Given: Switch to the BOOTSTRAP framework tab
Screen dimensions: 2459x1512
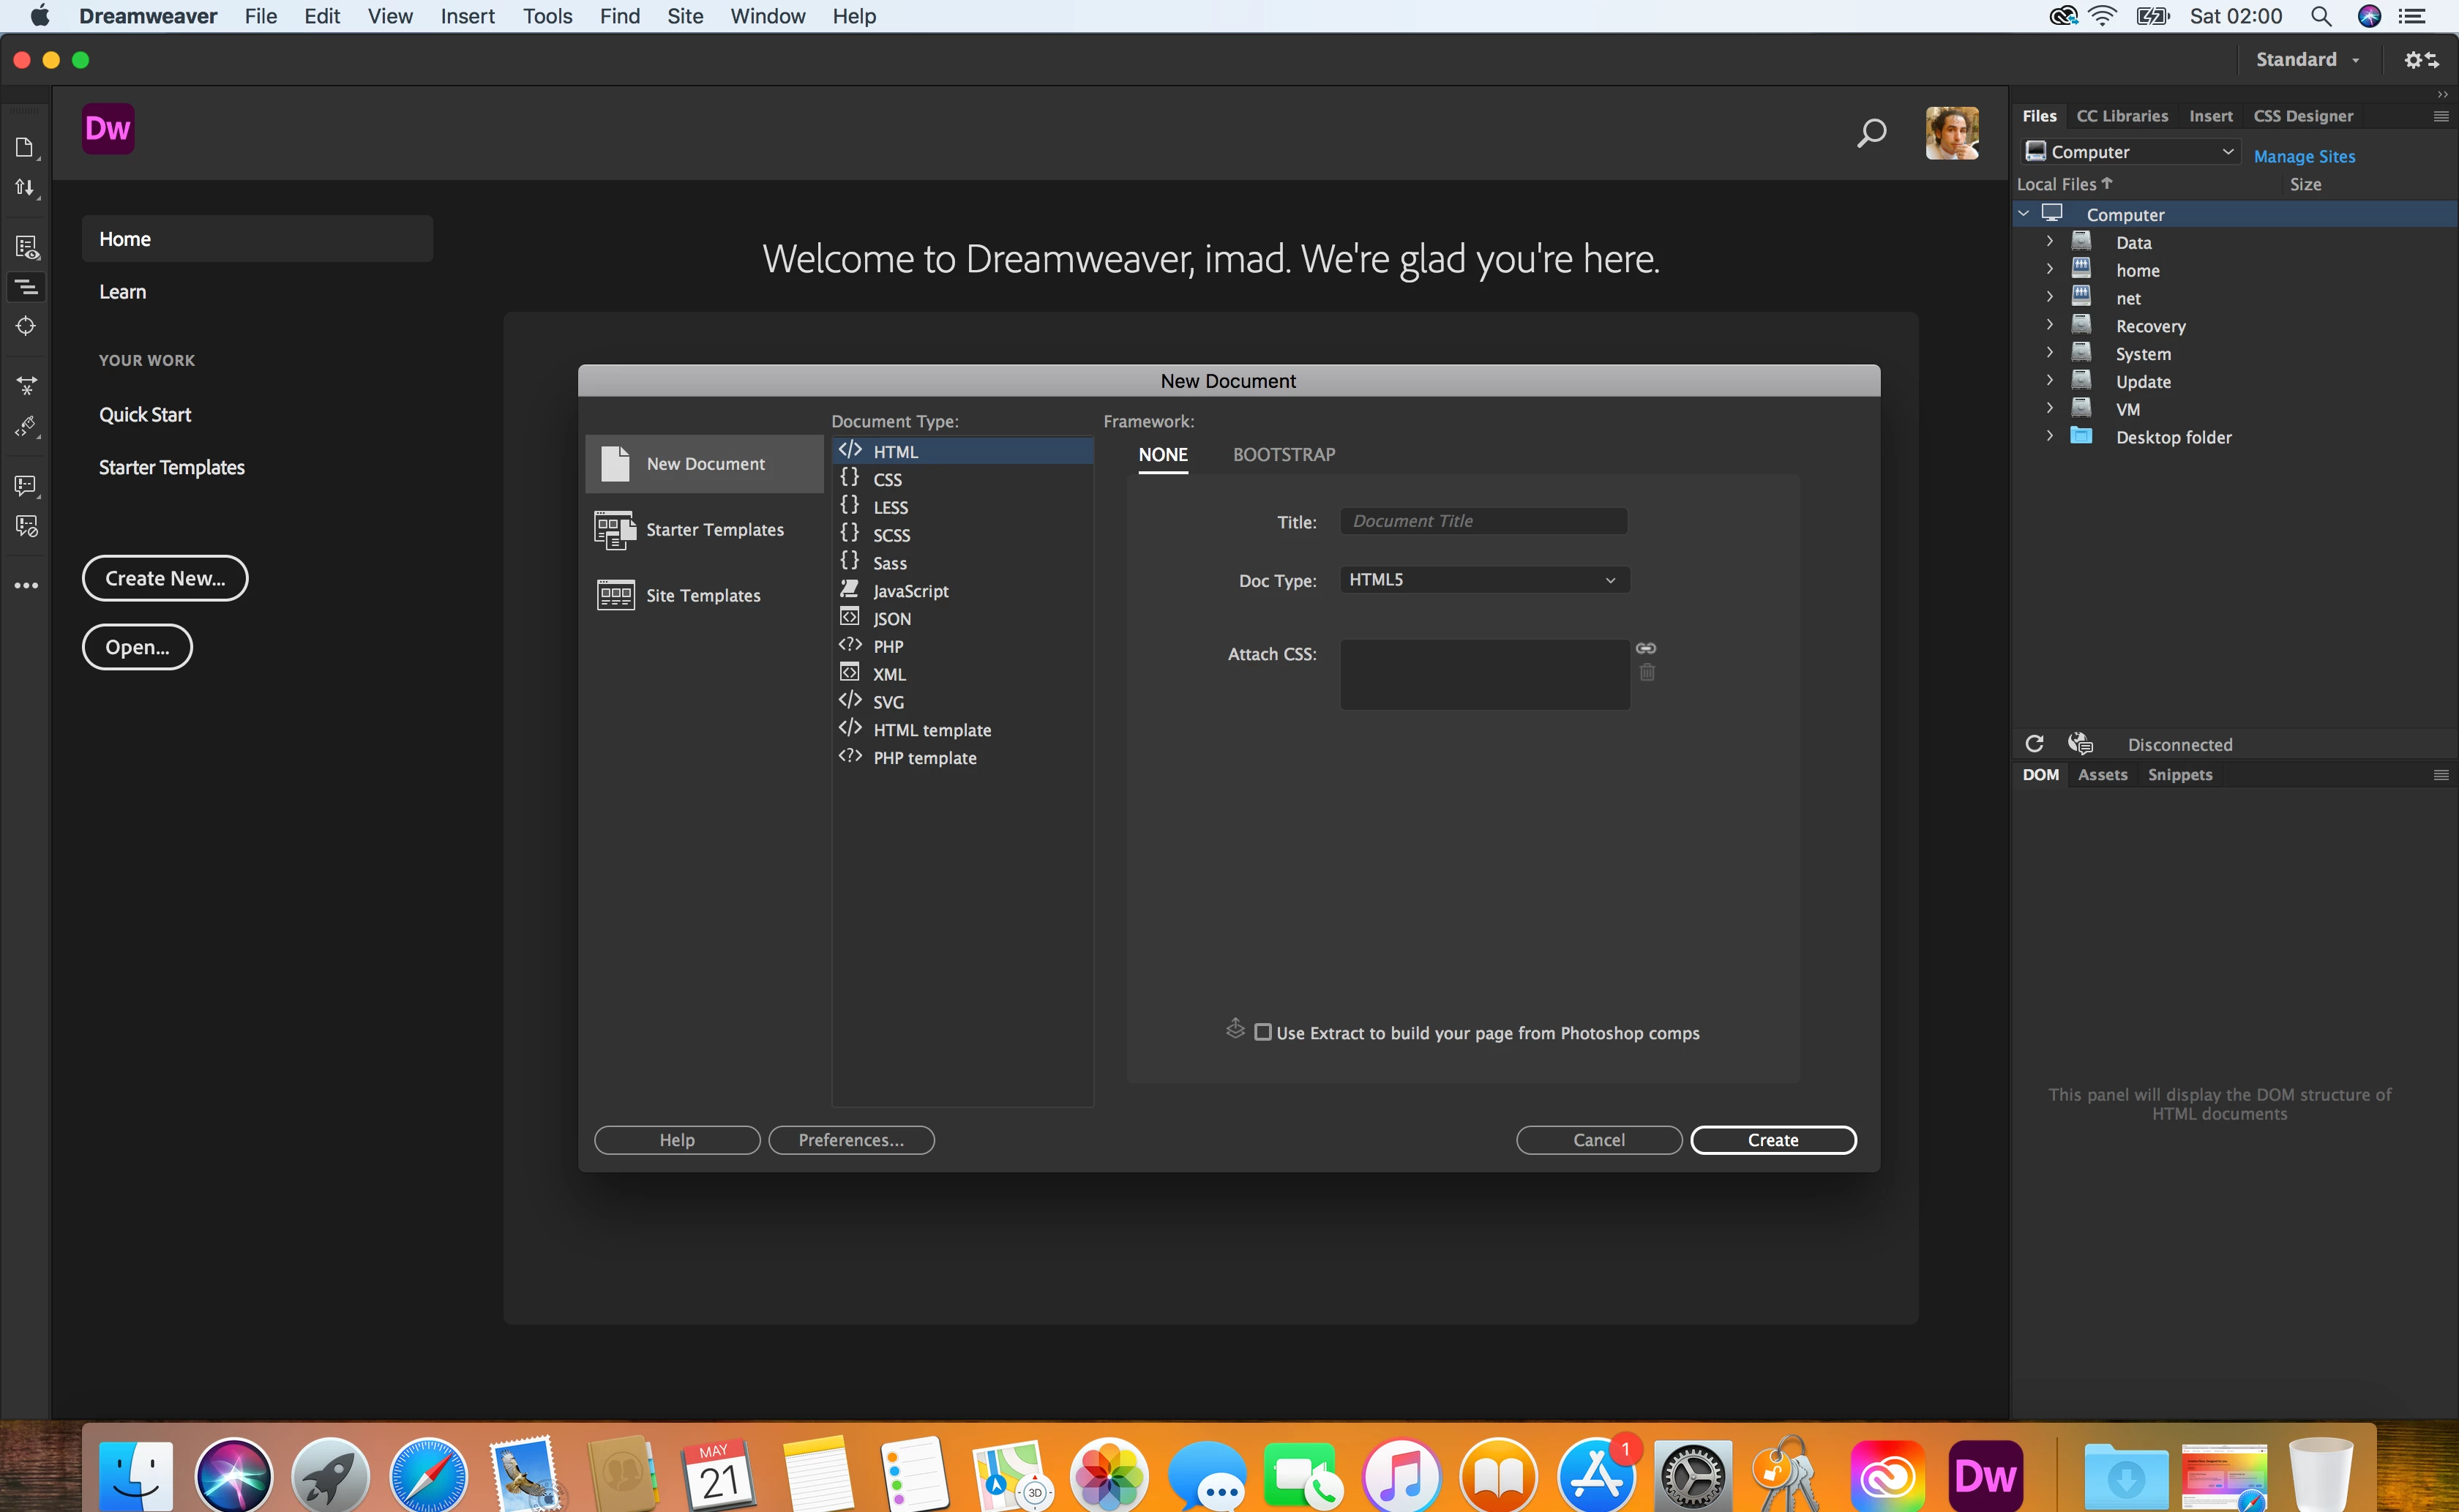Looking at the screenshot, I should (1283, 455).
